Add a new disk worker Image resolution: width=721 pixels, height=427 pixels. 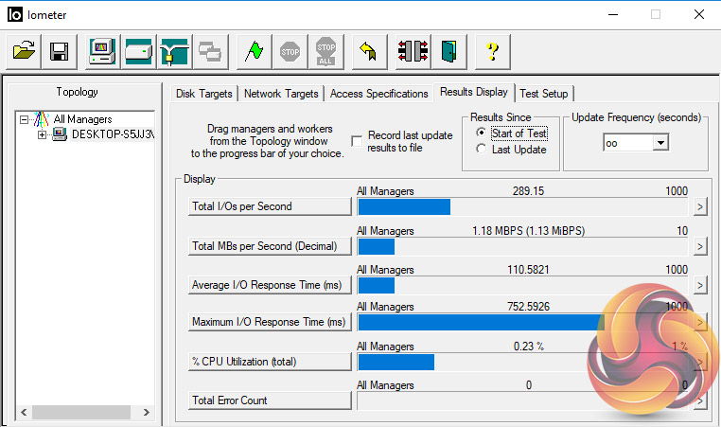pos(138,51)
